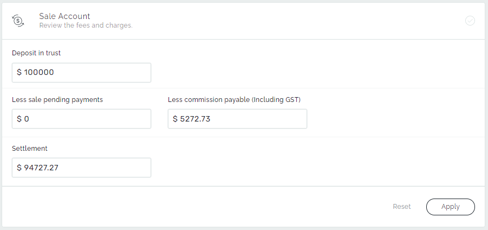Click the commission payable (Including GST) label

point(234,99)
